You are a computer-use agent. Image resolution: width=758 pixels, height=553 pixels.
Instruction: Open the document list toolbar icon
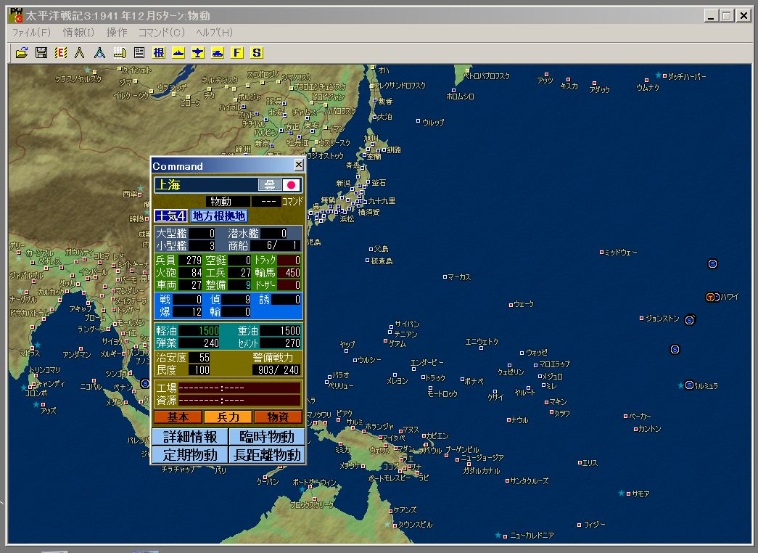(139, 52)
